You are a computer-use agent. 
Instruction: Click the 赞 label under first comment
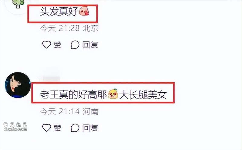pos(57,45)
